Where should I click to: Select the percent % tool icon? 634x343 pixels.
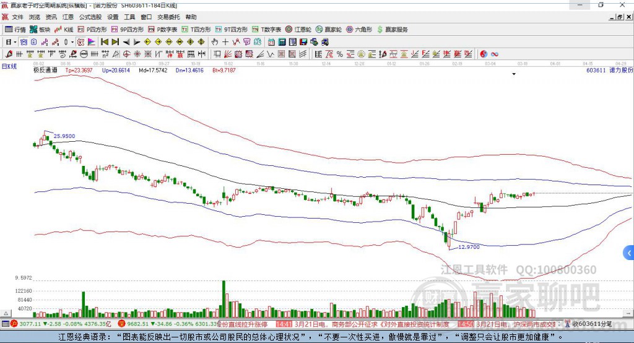tap(340, 54)
